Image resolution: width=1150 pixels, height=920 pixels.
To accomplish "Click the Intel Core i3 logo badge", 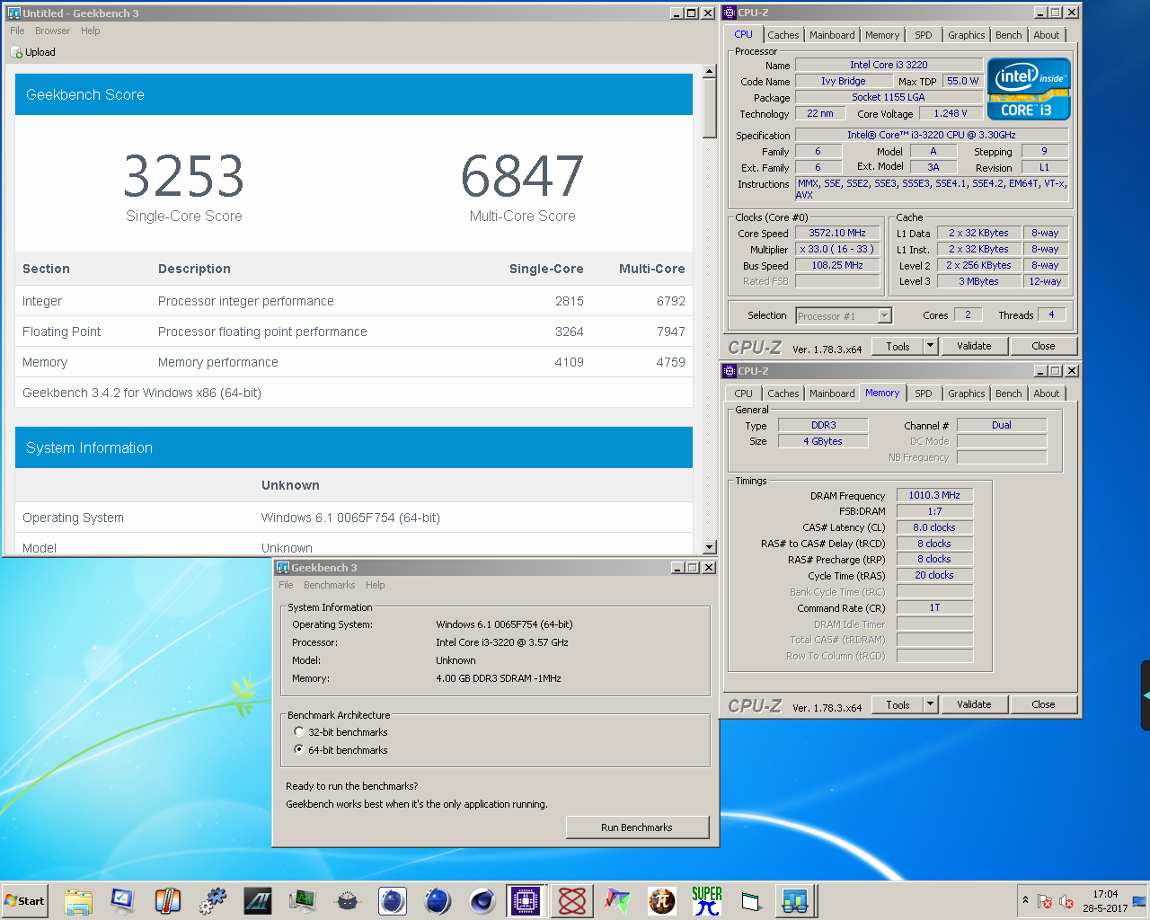I will point(1029,89).
